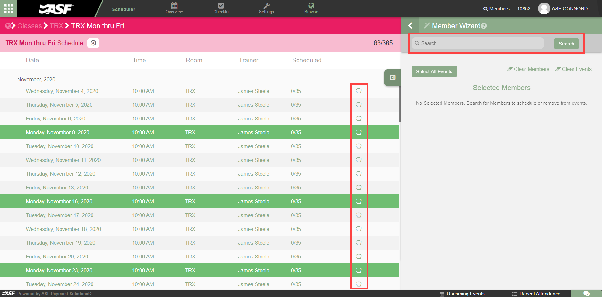Deselect hand icon for Monday, November 9
The image size is (602, 297).
tap(359, 132)
